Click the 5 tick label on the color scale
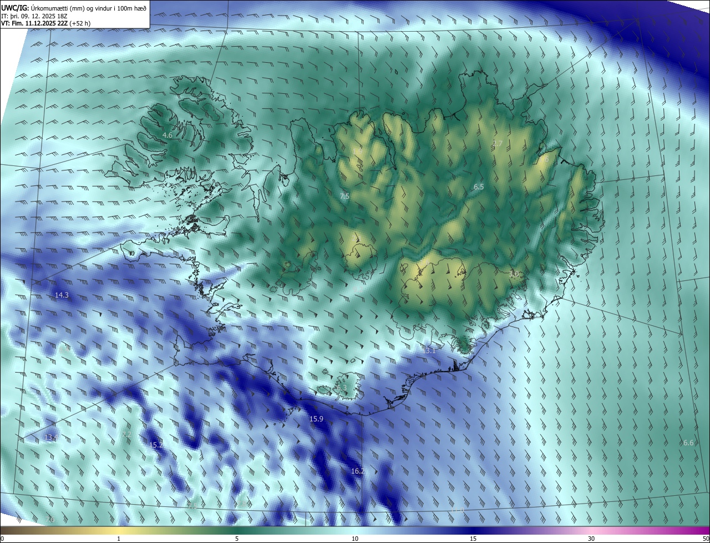 coord(237,539)
